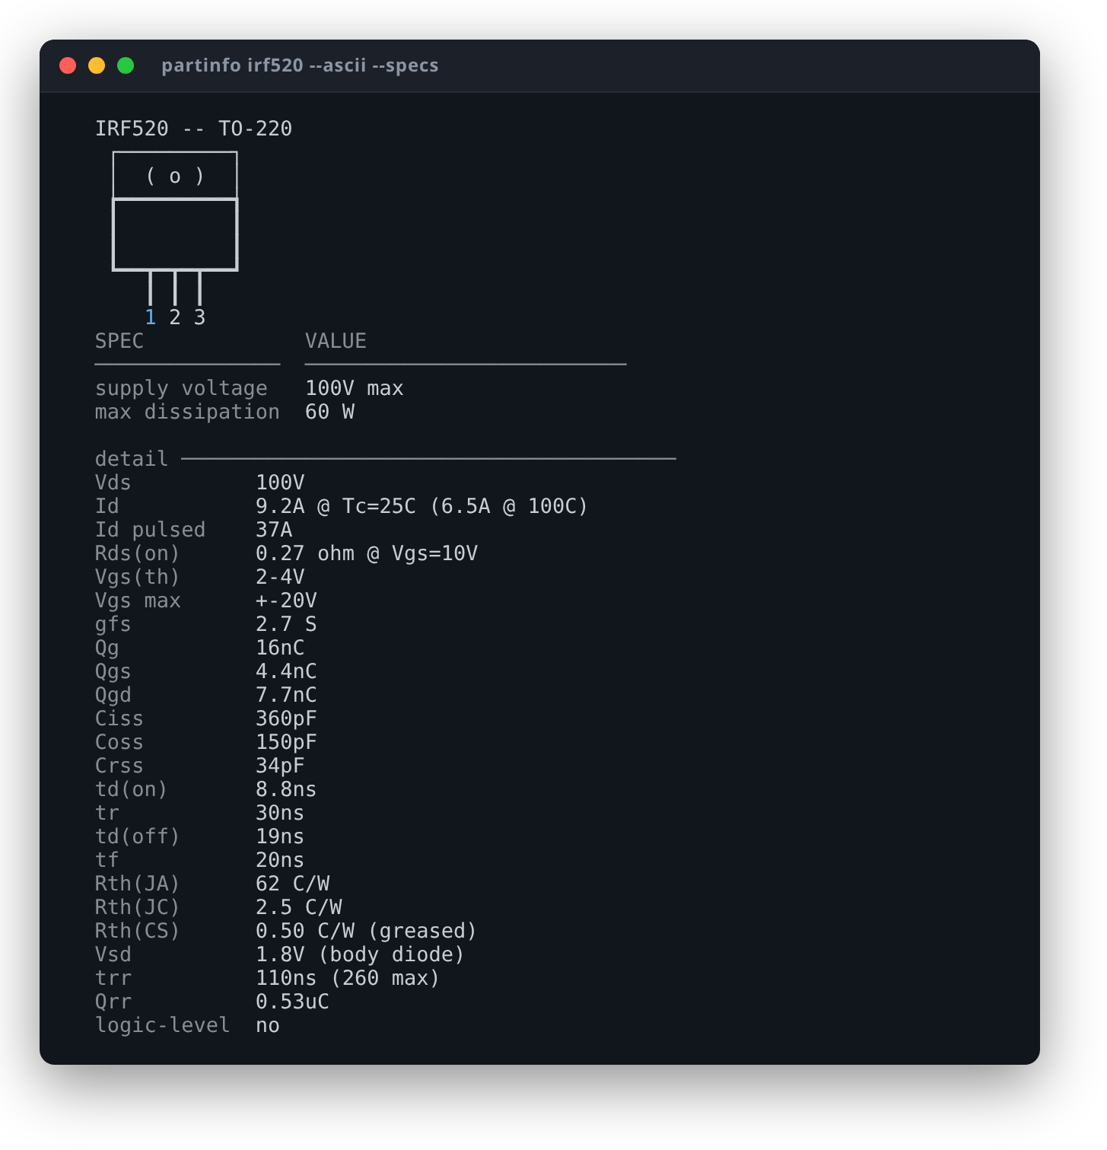
Task: Click the window title 'partinfo irf520 --ascii --specs'
Action: click(x=300, y=65)
